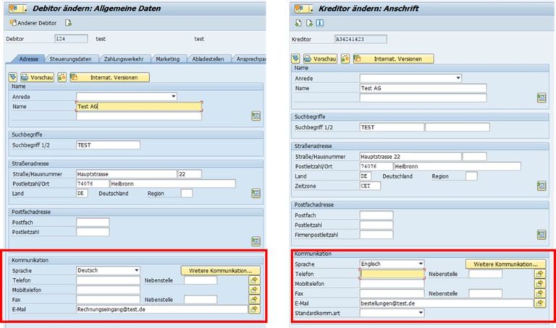
Task: Select the Marketing tab
Action: coord(168,59)
